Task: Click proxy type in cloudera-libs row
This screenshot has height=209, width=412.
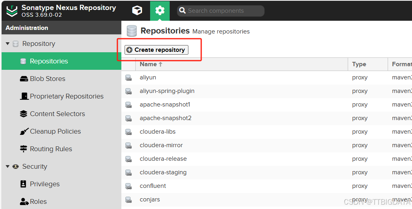Action: [x=360, y=132]
